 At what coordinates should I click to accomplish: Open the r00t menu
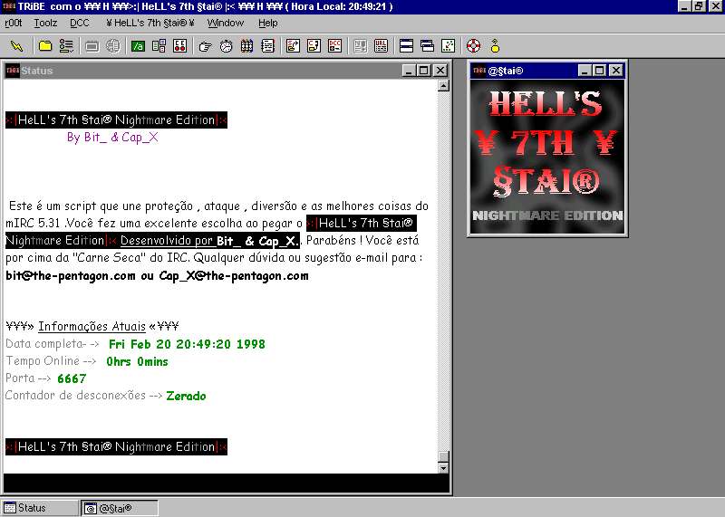pos(14,23)
